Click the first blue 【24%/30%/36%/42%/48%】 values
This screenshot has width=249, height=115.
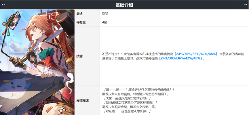[x=196, y=54]
